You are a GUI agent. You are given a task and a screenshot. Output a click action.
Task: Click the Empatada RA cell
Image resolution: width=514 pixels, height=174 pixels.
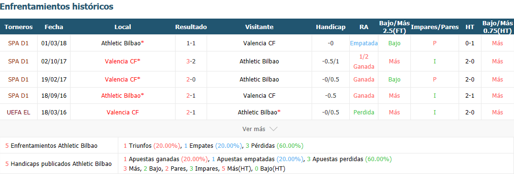[364, 43]
